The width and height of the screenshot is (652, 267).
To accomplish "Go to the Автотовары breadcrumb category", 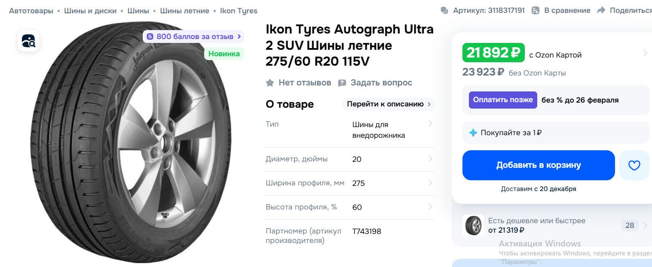I will [x=31, y=11].
